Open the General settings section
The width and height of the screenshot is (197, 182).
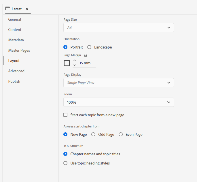14,19
